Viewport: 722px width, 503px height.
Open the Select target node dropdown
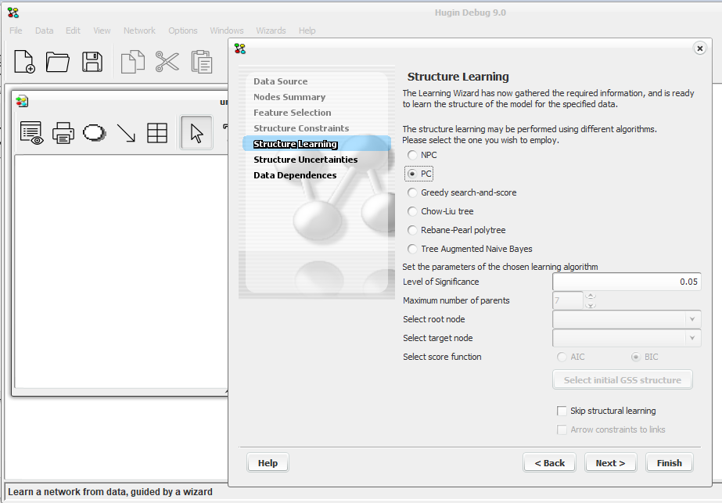pos(691,338)
